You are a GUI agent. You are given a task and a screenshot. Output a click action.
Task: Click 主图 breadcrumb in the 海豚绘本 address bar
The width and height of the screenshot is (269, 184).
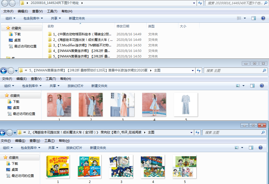click(151, 132)
